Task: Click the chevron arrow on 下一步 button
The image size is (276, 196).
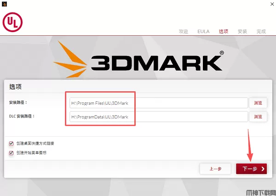Action: tap(263, 169)
